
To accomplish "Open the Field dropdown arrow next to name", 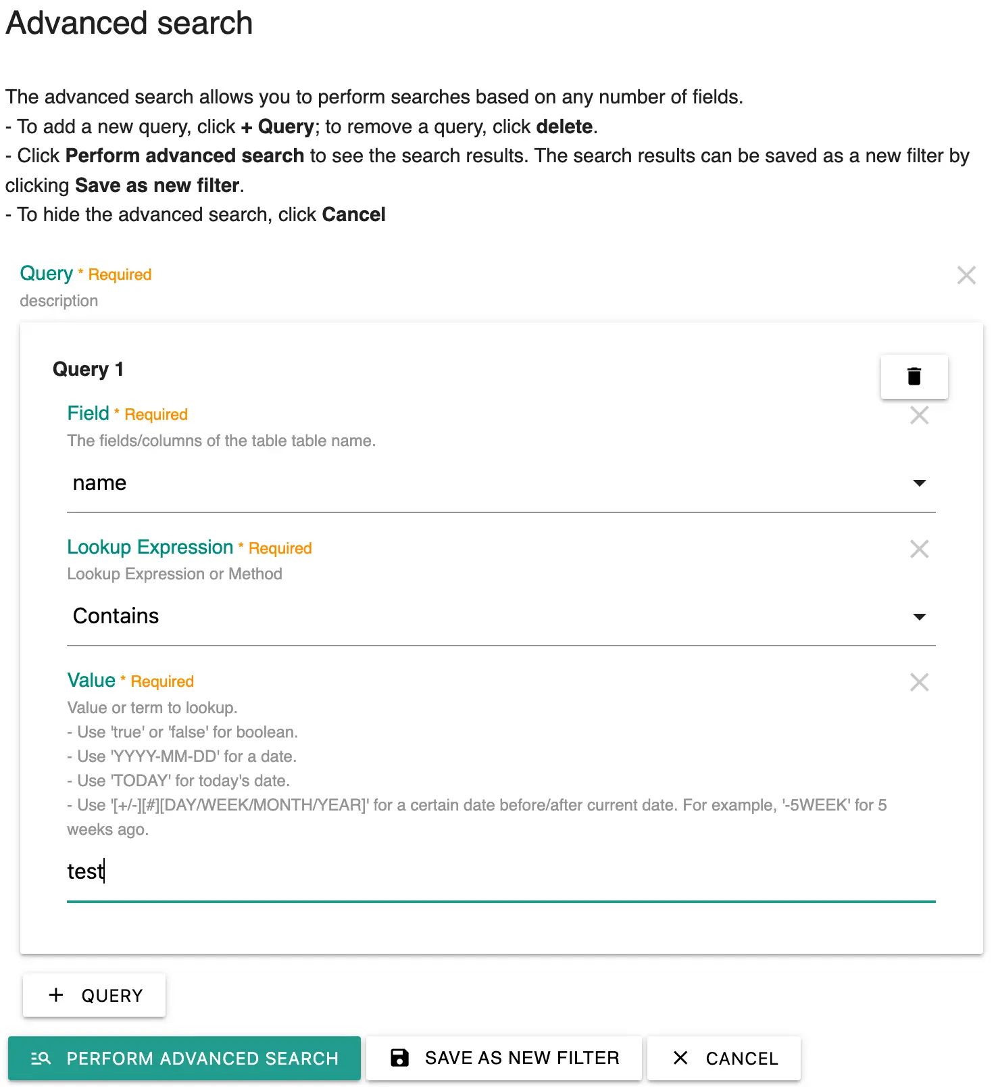I will (919, 483).
